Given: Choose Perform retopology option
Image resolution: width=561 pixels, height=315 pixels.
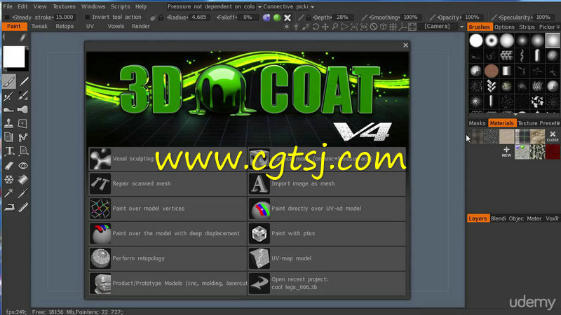Looking at the screenshot, I should (x=168, y=258).
